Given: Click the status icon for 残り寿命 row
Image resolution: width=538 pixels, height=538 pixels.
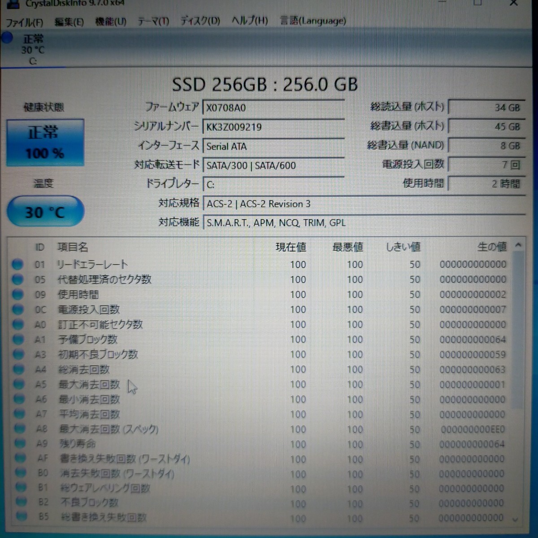Looking at the screenshot, I should click(21, 444).
